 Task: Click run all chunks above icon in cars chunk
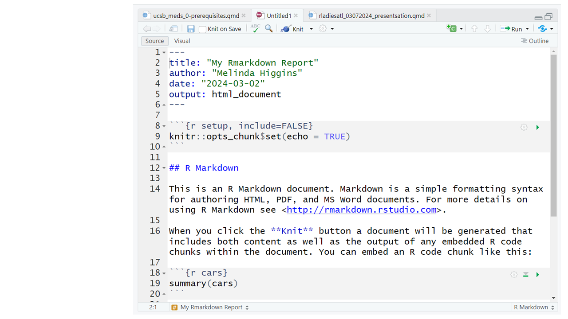(526, 275)
